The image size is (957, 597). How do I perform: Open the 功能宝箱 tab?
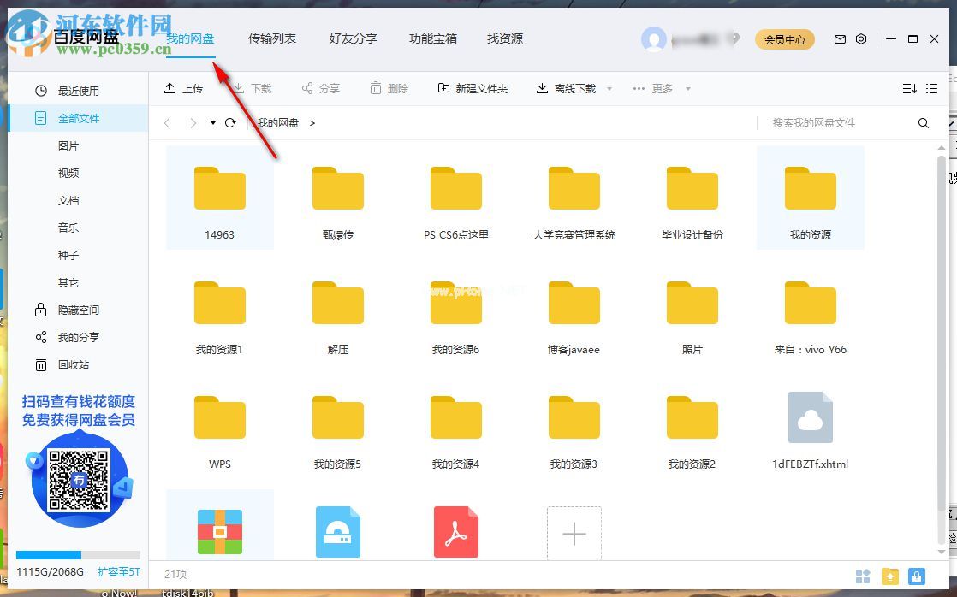433,38
